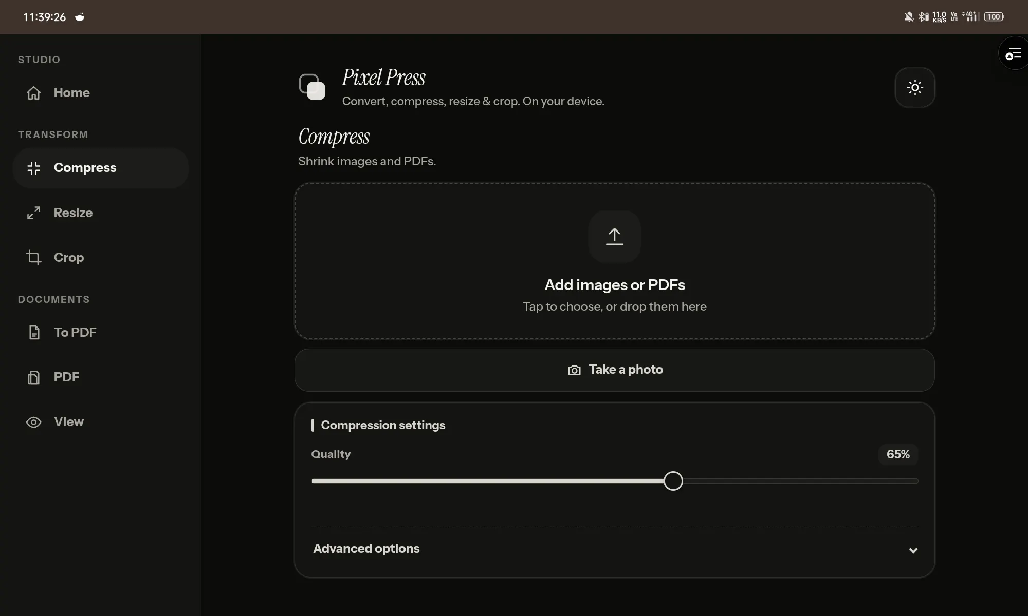Open the To PDF converter
Image resolution: width=1028 pixels, height=616 pixels.
pyautogui.click(x=101, y=333)
